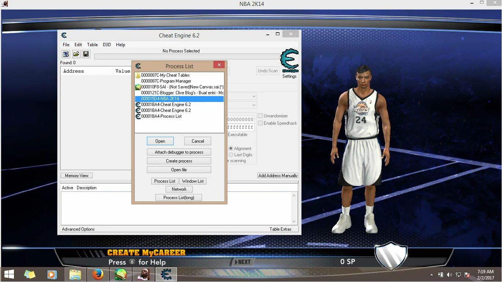The width and height of the screenshot is (502, 282).
Task: Click the Process List button
Action: pos(165,181)
